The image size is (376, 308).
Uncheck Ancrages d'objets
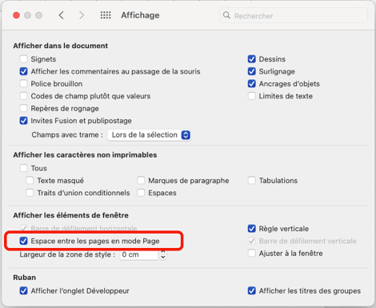point(252,84)
